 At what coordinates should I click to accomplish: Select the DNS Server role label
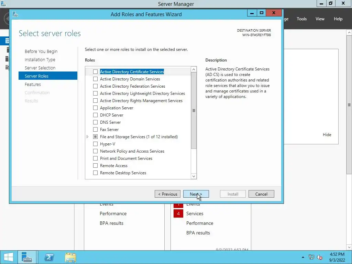110,122
